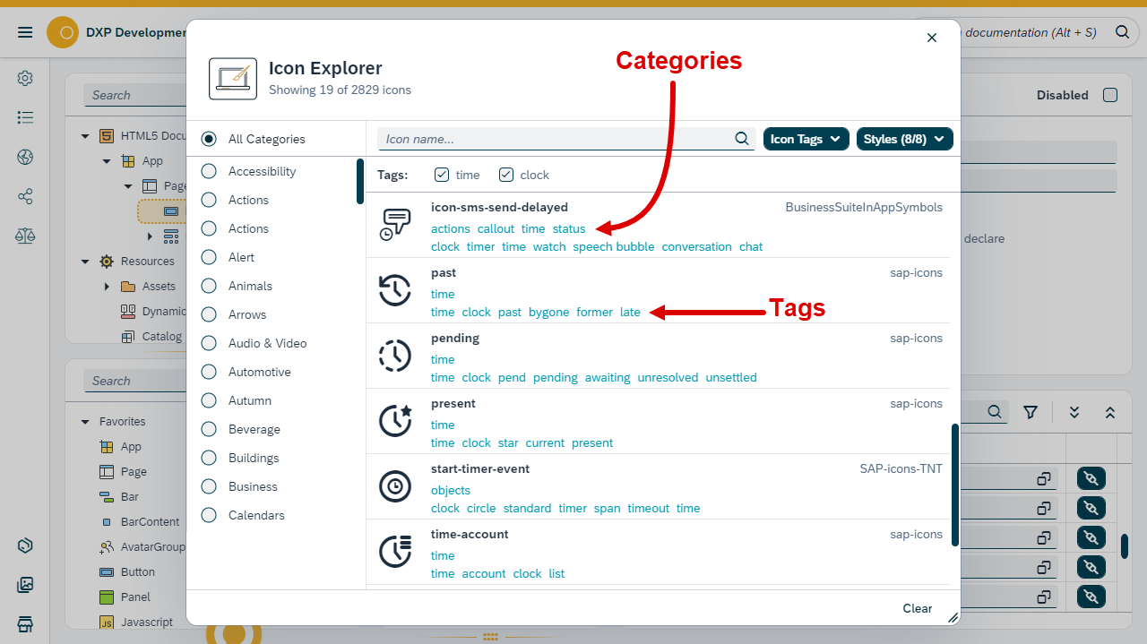This screenshot has width=1147, height=644.
Task: Close the Icon Explorer dialog
Action: click(x=932, y=38)
